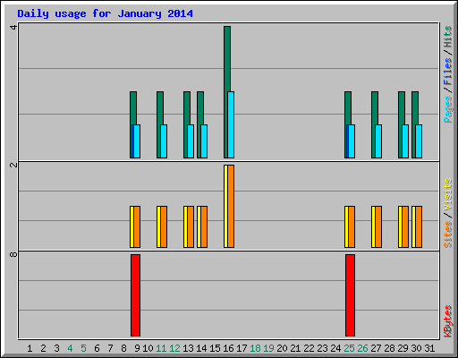The height and width of the screenshot is (358, 458).
Task: Click the green Hits bar for day 25
Action: (x=348, y=108)
